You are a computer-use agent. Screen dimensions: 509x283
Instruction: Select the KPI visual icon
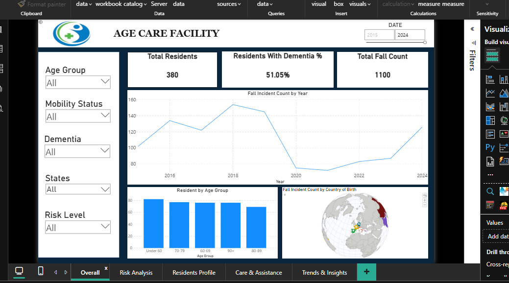[x=505, y=134]
